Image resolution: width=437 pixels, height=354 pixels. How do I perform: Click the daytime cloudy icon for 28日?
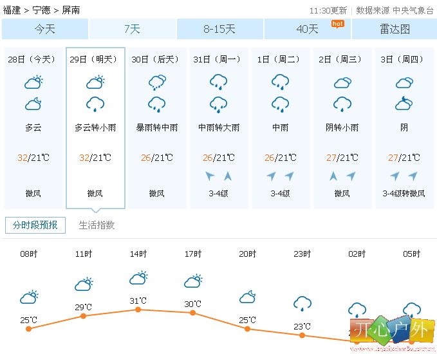tap(33, 82)
